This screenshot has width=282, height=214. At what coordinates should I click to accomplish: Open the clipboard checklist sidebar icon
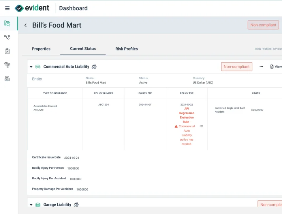point(7,51)
